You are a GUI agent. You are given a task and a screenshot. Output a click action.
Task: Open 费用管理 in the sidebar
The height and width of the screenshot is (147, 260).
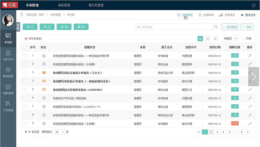[x=8, y=72]
